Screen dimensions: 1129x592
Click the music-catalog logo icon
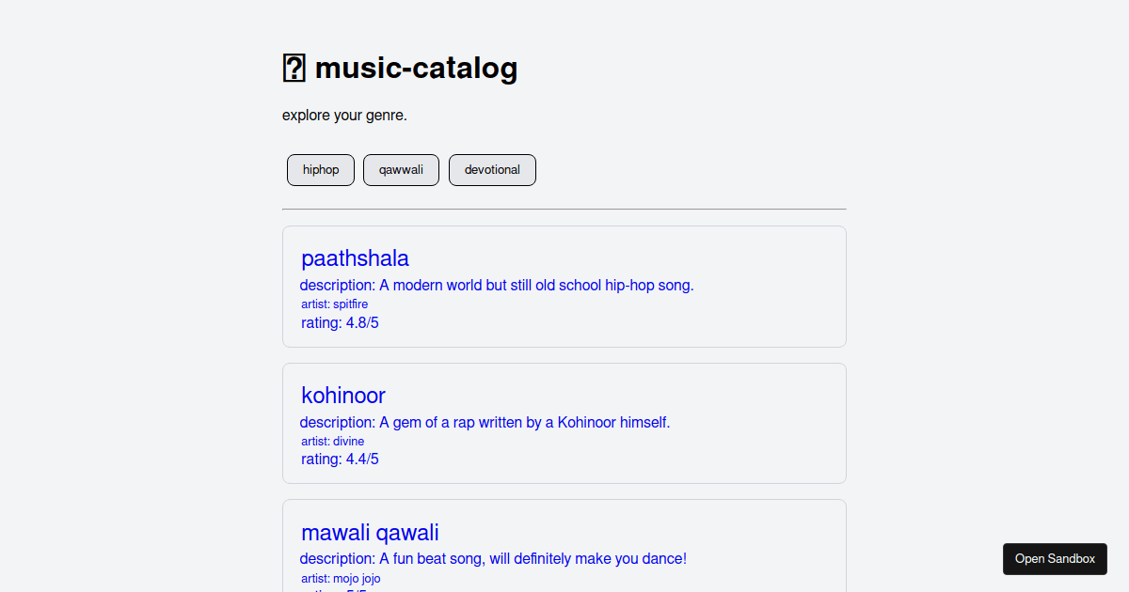[294, 67]
